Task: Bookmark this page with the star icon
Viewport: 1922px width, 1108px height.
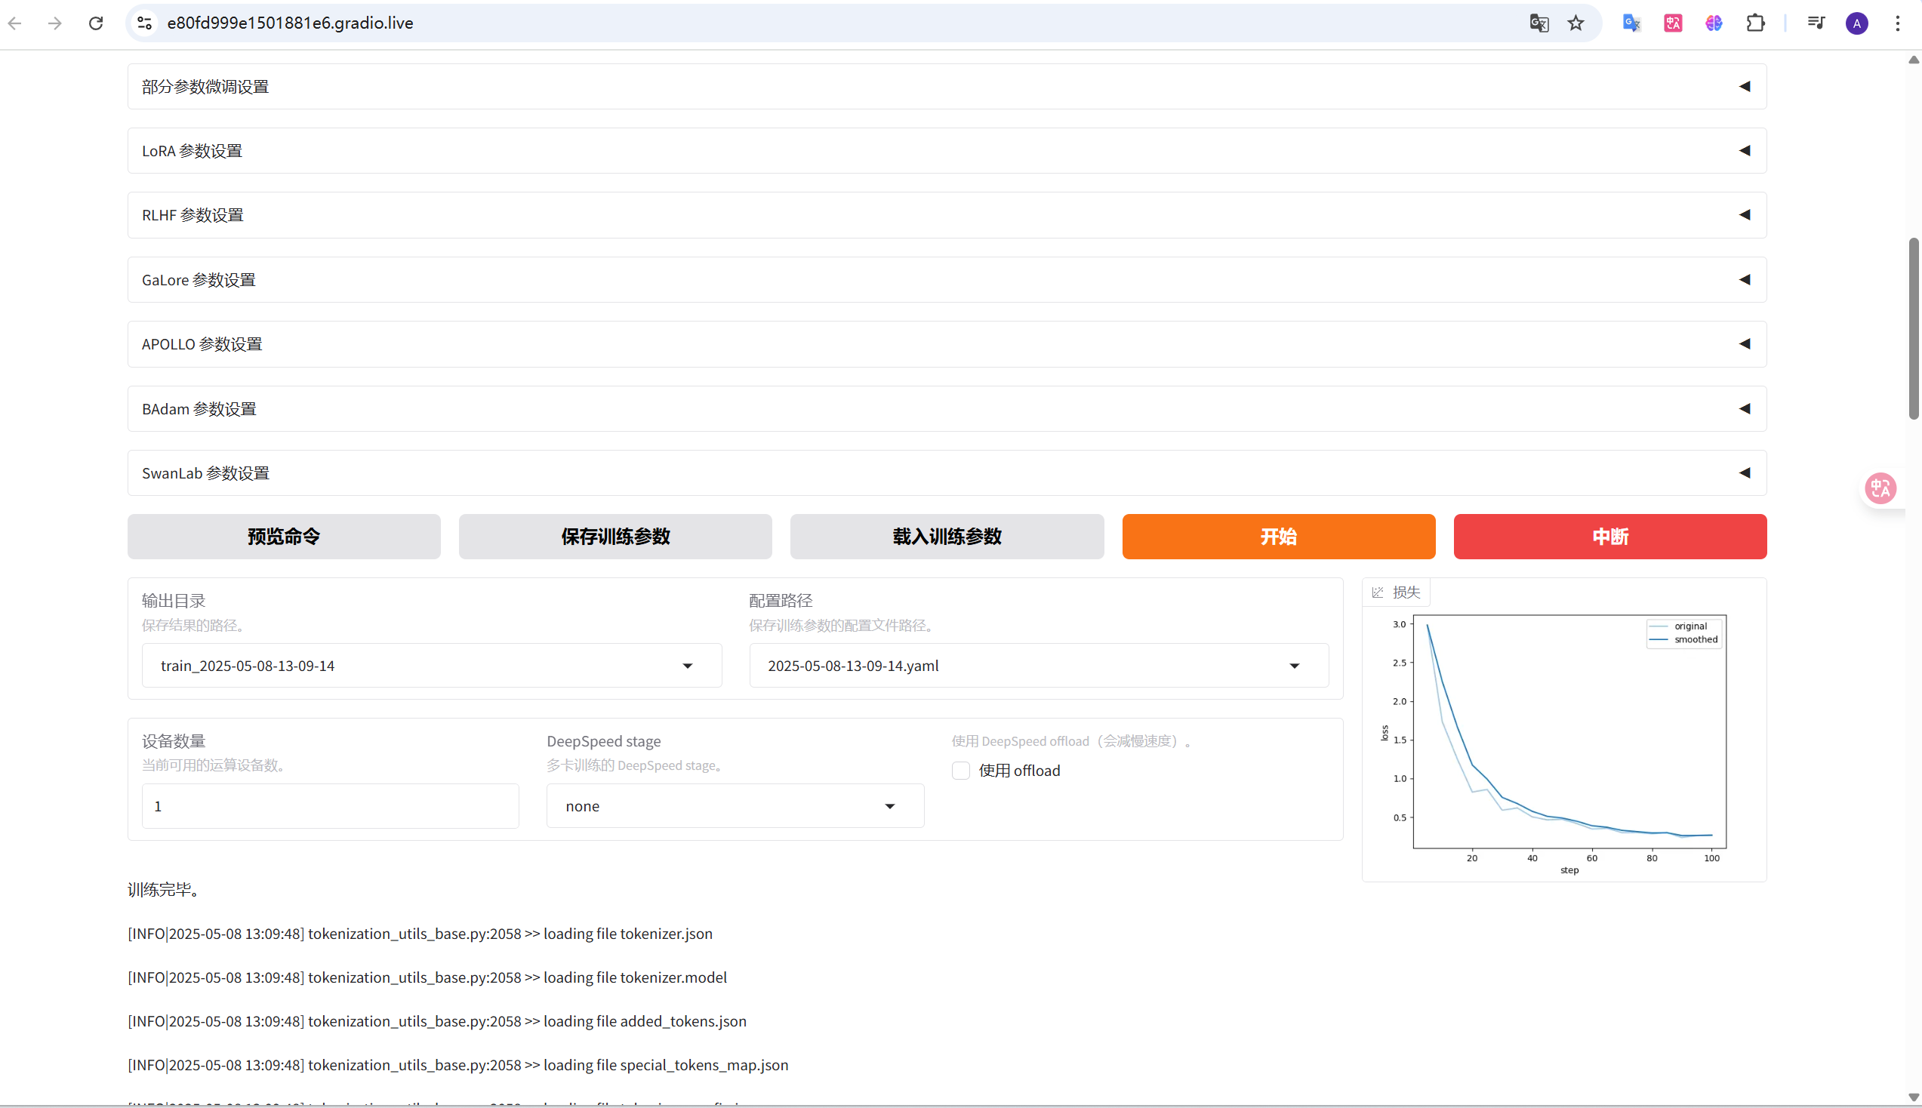Action: [x=1575, y=23]
